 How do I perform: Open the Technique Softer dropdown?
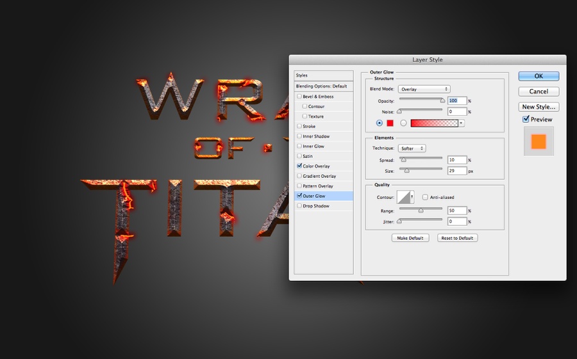tap(412, 148)
